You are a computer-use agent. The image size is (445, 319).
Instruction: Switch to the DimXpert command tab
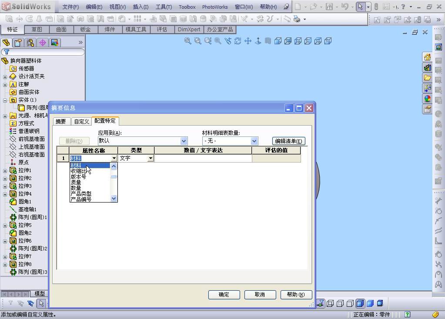coord(189,30)
